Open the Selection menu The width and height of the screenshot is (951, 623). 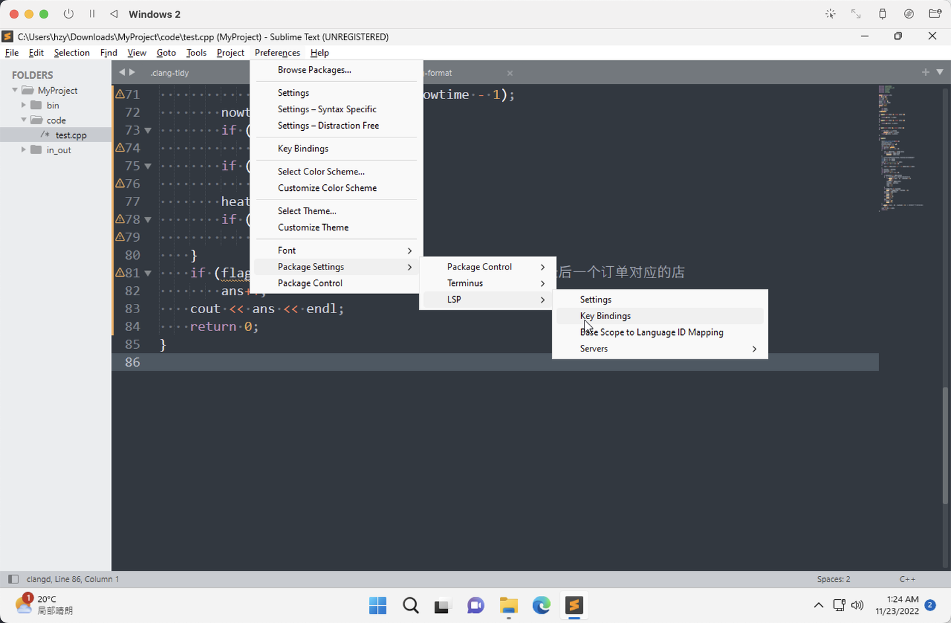click(x=72, y=53)
